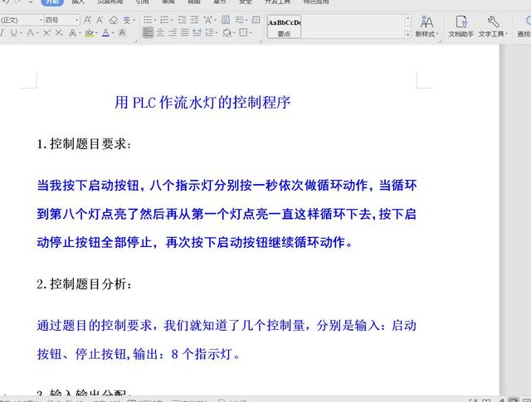
Task: Open line spacing options
Action: coord(209,32)
